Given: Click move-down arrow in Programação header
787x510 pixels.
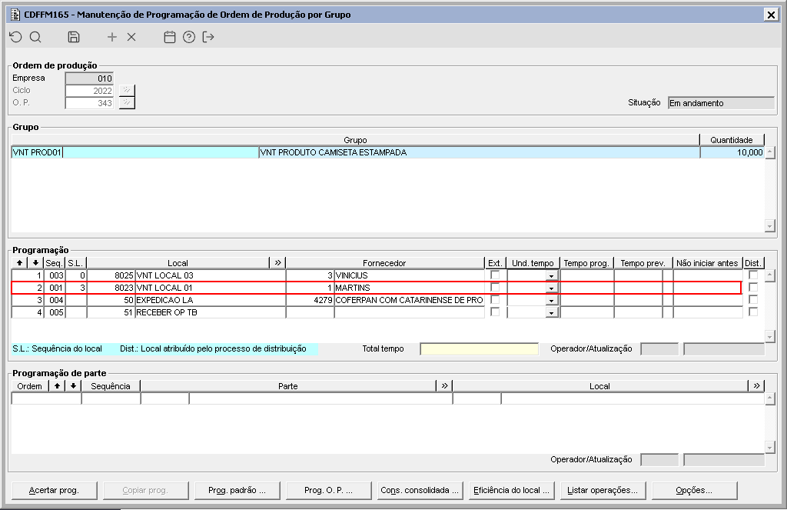Looking at the screenshot, I should (x=35, y=263).
